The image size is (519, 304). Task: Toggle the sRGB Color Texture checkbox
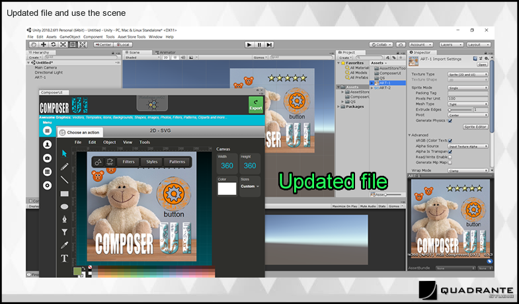tap(450, 141)
